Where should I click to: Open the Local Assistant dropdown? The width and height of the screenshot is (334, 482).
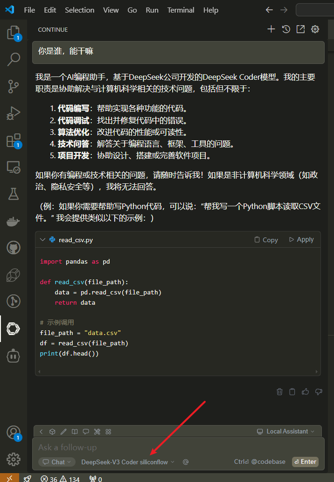(286, 431)
